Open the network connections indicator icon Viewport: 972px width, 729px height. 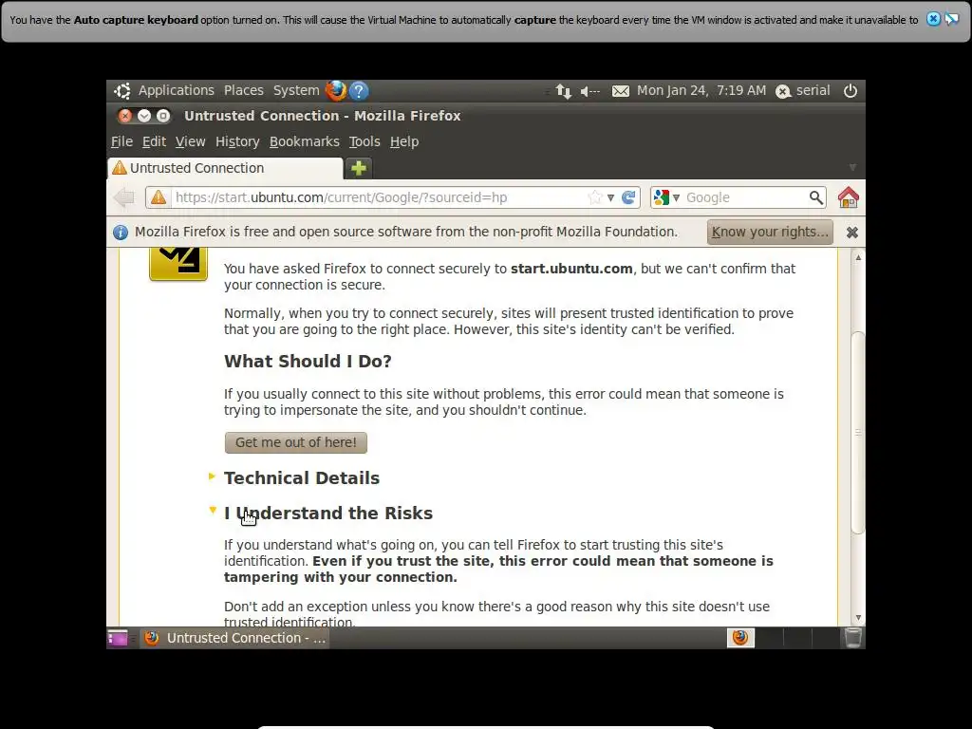tap(563, 91)
